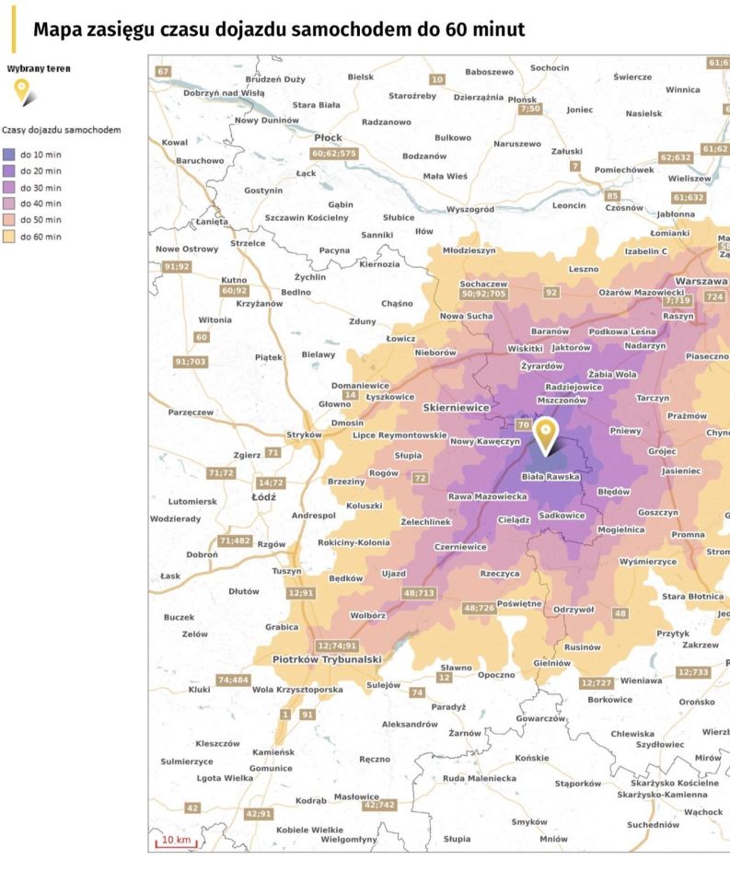This screenshot has height=884, width=730.
Task: Click the golden location pin on the map
Action: [x=545, y=436]
